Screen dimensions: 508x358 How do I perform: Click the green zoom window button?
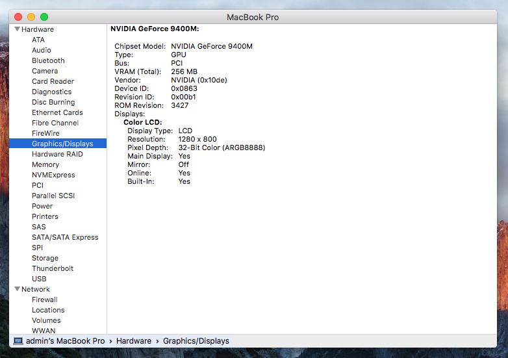[44, 17]
